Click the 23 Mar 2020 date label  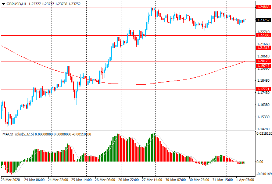coord(11,180)
